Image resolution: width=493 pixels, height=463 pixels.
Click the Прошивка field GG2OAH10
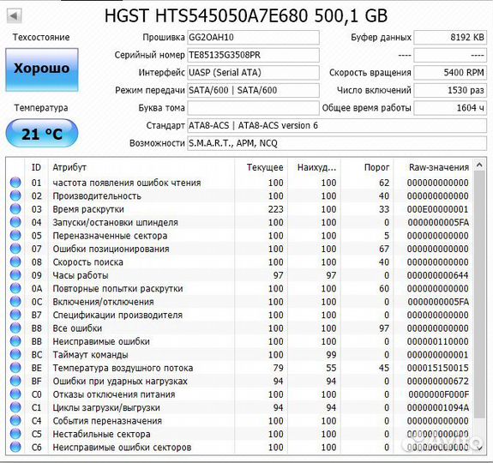pos(254,38)
